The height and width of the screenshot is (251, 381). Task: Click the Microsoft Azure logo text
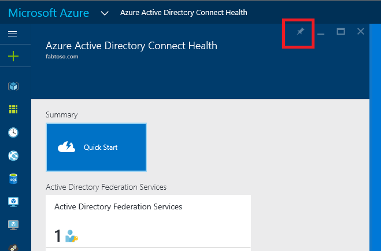click(49, 13)
